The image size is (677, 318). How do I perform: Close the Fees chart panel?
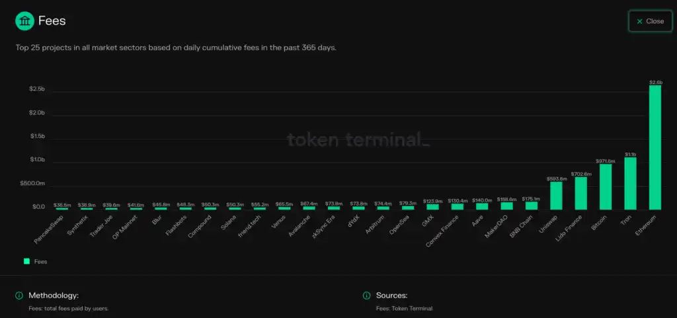pyautogui.click(x=649, y=21)
